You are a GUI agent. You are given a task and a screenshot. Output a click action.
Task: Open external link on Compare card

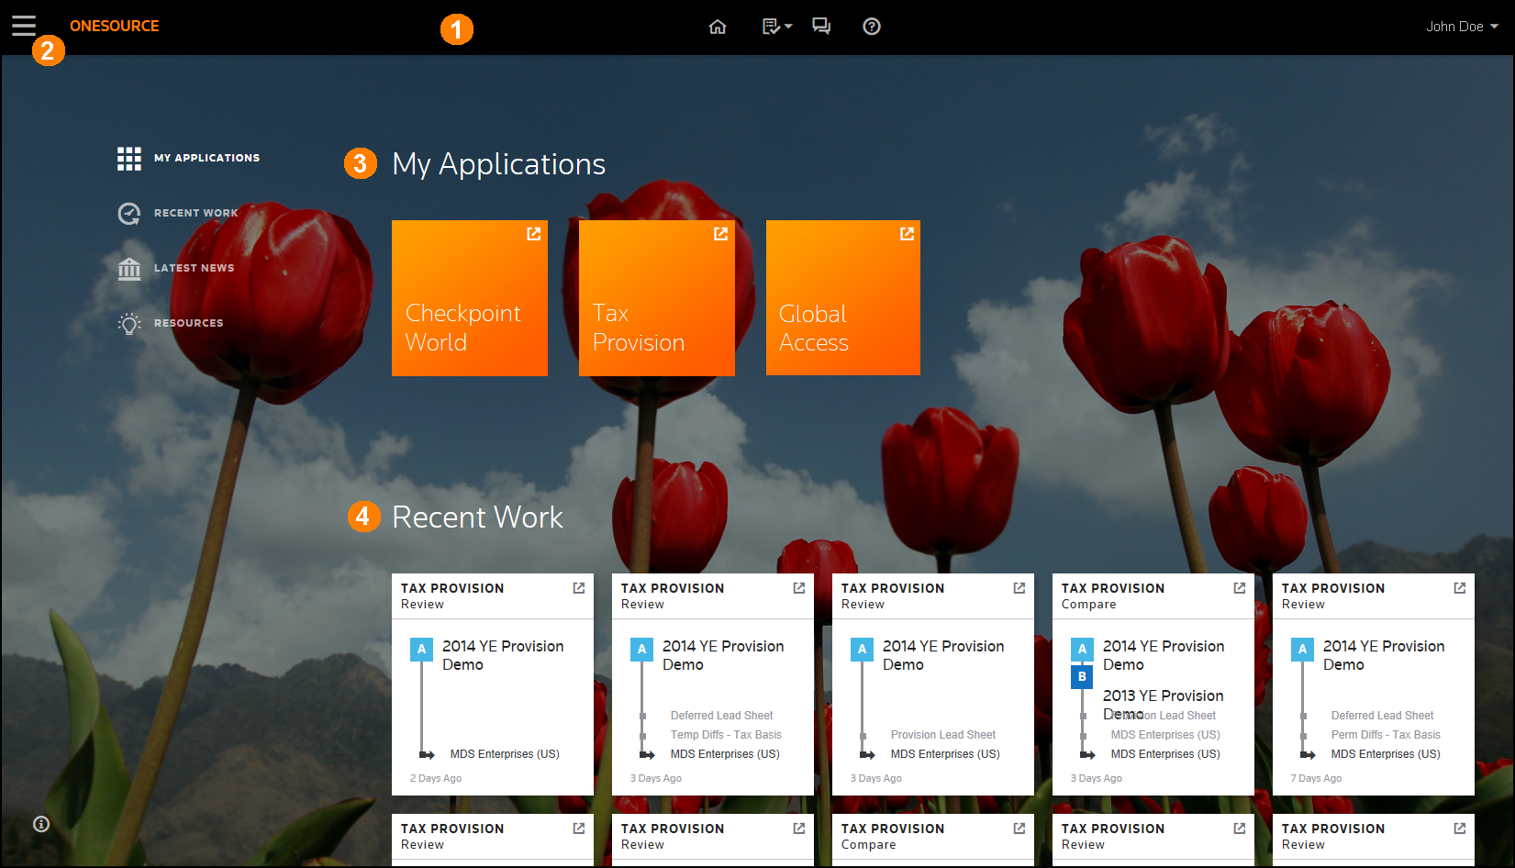[1240, 588]
